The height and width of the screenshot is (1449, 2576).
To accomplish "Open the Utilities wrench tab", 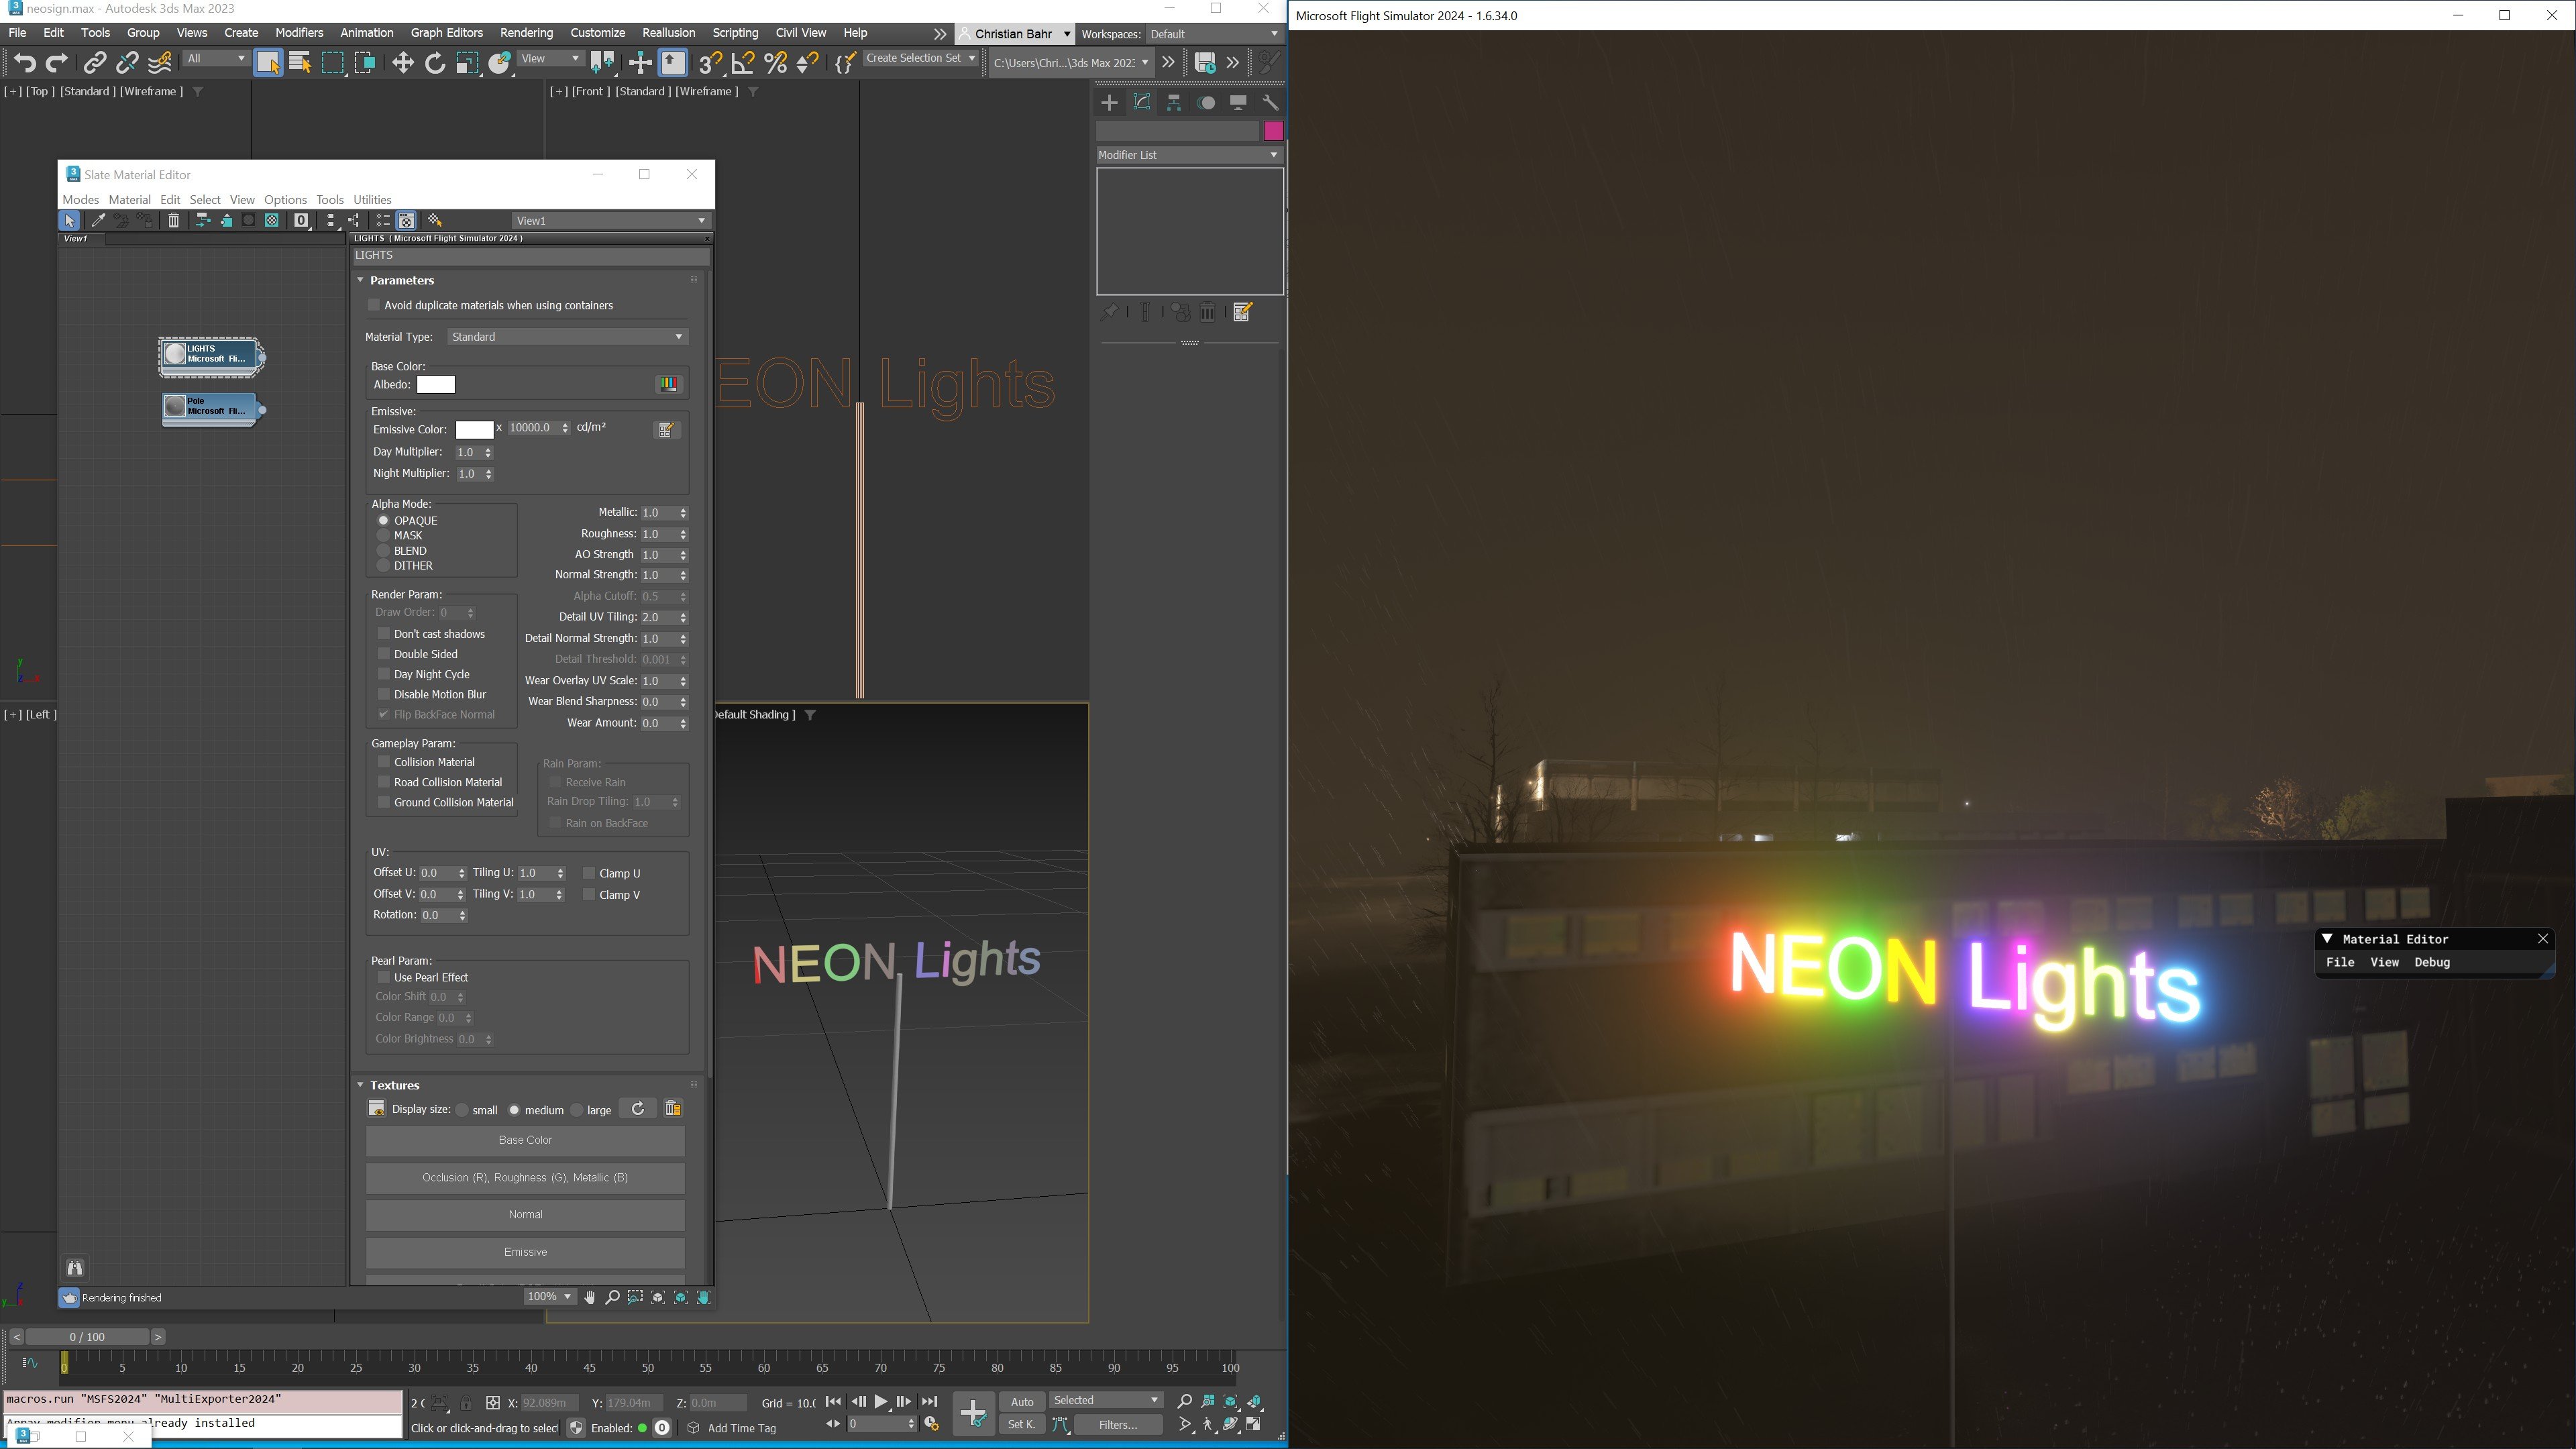I will [1270, 103].
